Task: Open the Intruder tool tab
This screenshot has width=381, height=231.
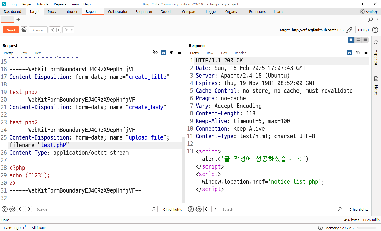Action: (71, 11)
